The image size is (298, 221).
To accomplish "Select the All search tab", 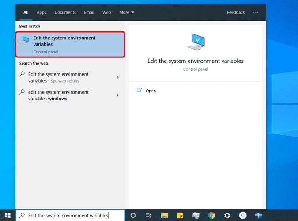I will click(x=26, y=12).
